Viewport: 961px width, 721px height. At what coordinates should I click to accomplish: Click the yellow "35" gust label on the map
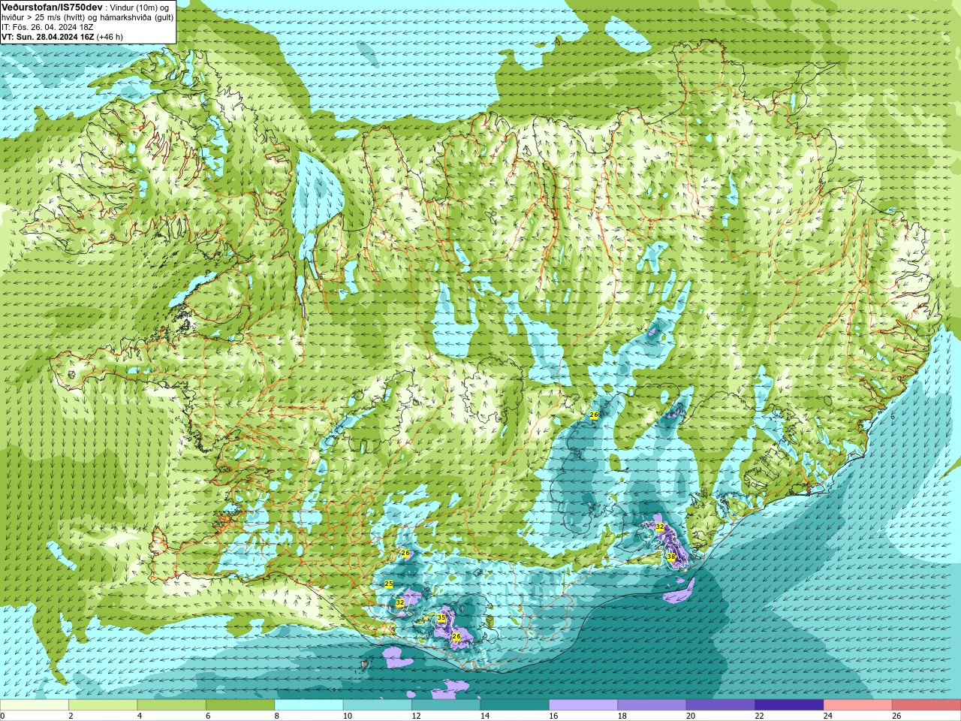[441, 618]
